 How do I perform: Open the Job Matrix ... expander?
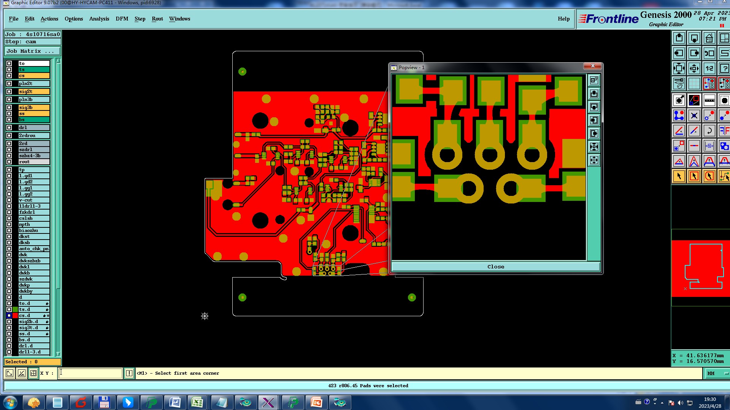[x=32, y=51]
